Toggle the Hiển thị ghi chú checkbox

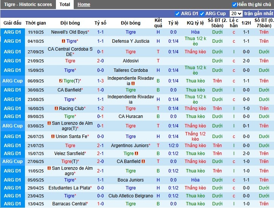coord(234,5)
